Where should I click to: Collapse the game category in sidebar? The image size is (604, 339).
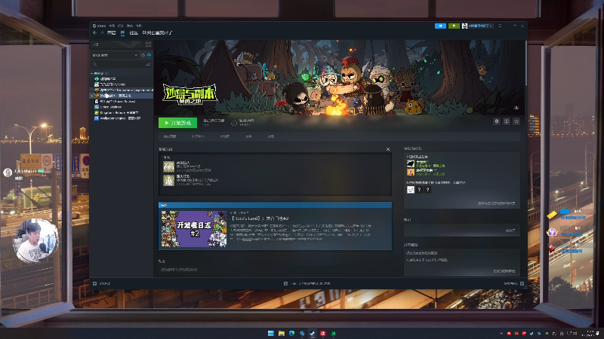(92, 73)
